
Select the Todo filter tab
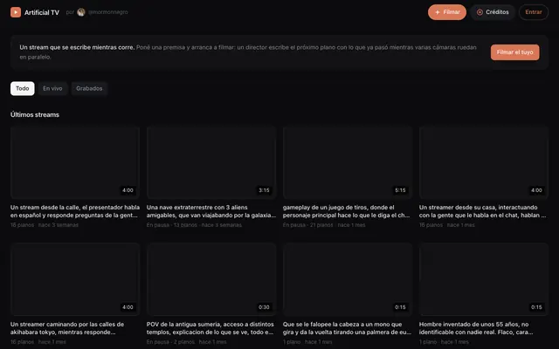23,88
